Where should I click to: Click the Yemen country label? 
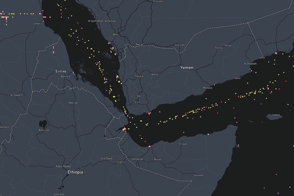(x=187, y=68)
